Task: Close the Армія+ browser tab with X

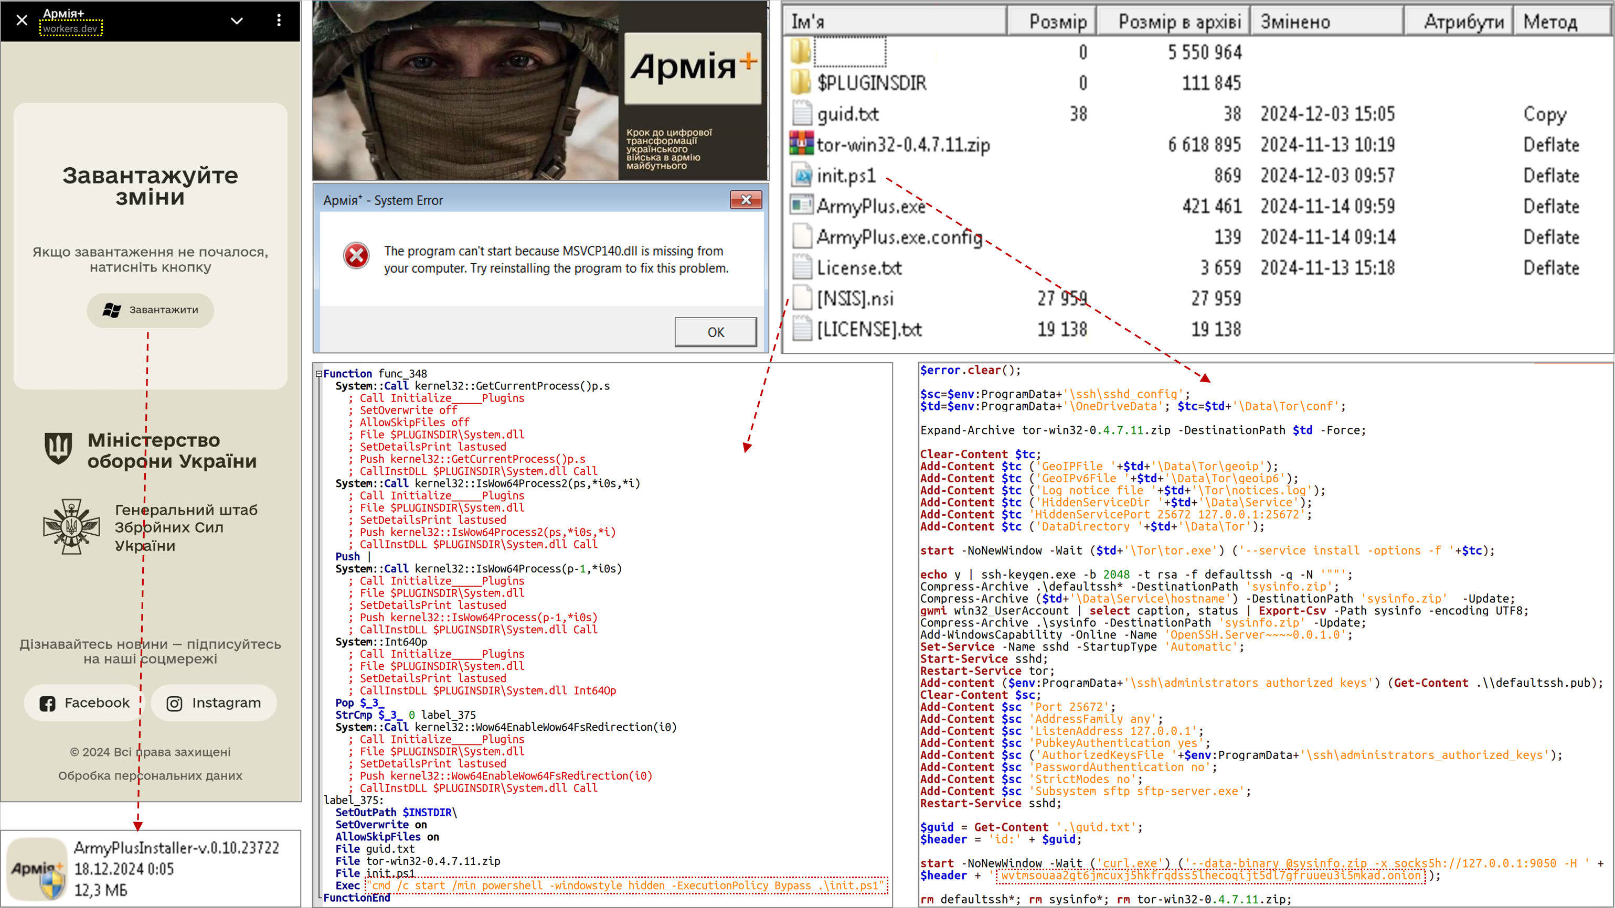Action: tap(22, 20)
